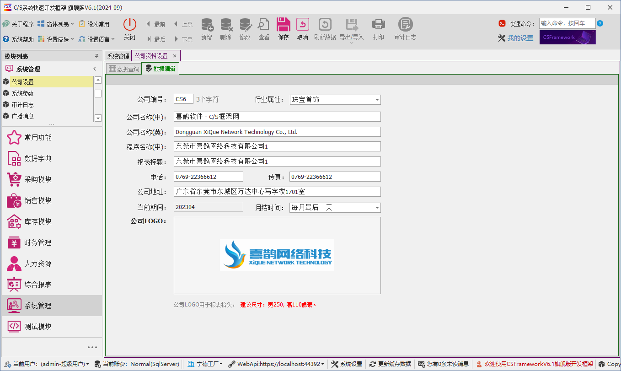This screenshot has width=621, height=371.
Task: Click the 传真 input field
Action: [x=335, y=177]
